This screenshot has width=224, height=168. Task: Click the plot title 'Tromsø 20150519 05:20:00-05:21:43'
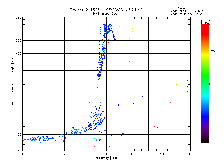[x=106, y=10]
